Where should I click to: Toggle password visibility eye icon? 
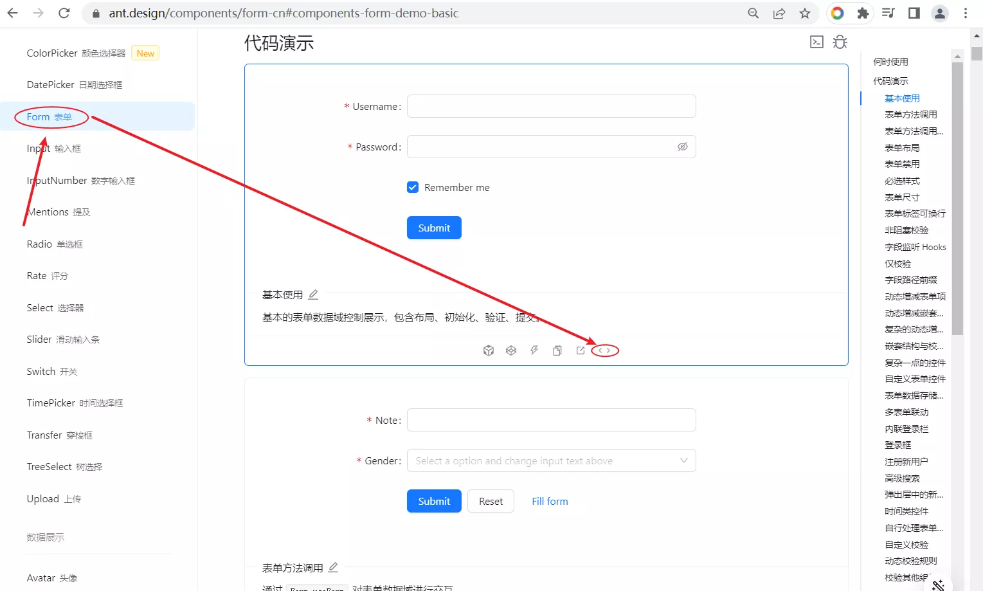(x=683, y=147)
